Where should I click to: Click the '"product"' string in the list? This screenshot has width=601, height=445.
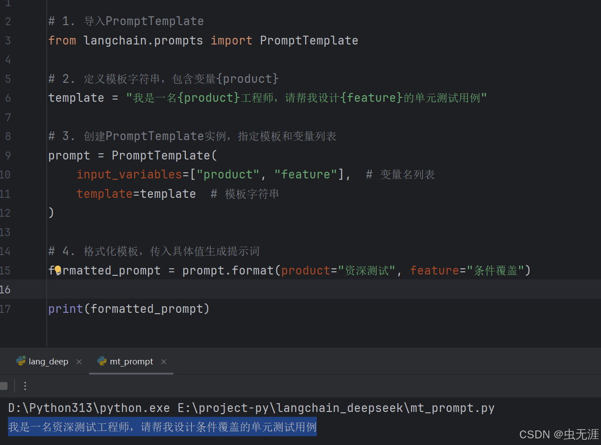(228, 174)
